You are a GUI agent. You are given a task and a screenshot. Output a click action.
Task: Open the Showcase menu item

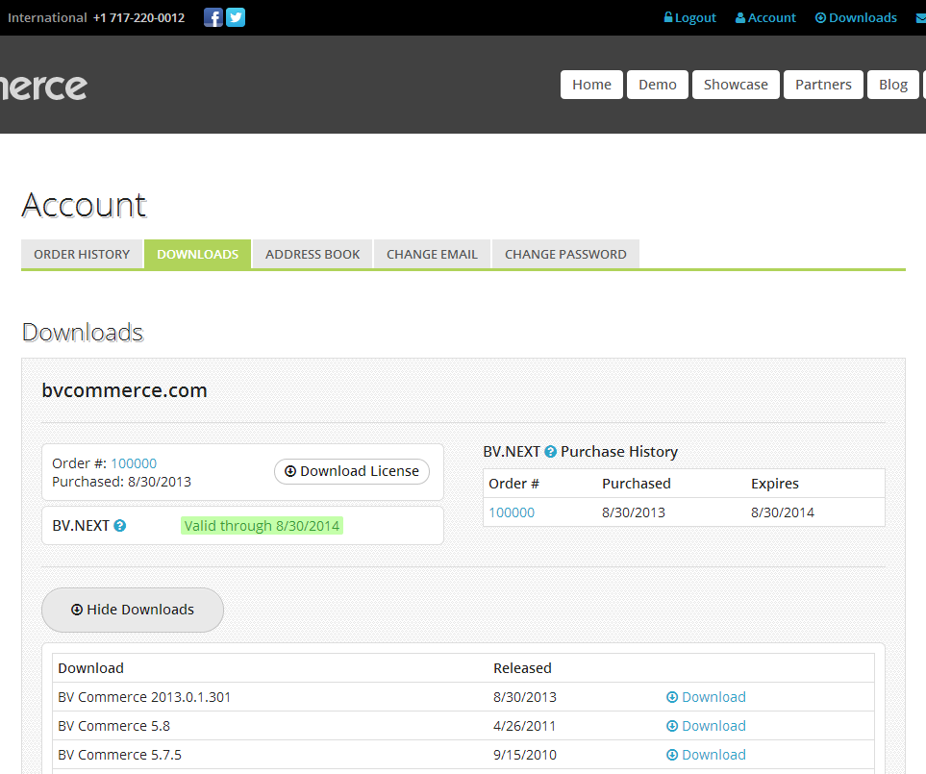coord(736,85)
